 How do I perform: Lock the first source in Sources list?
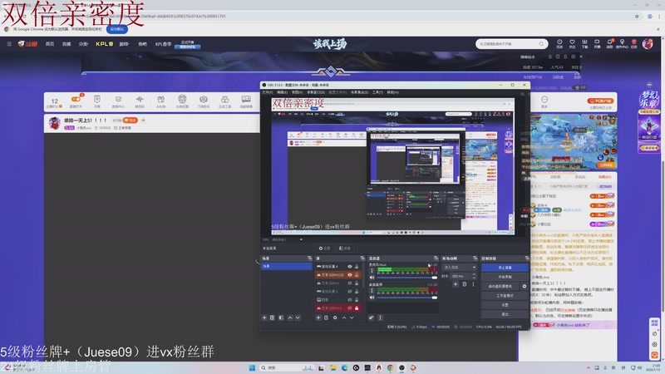coord(357,266)
